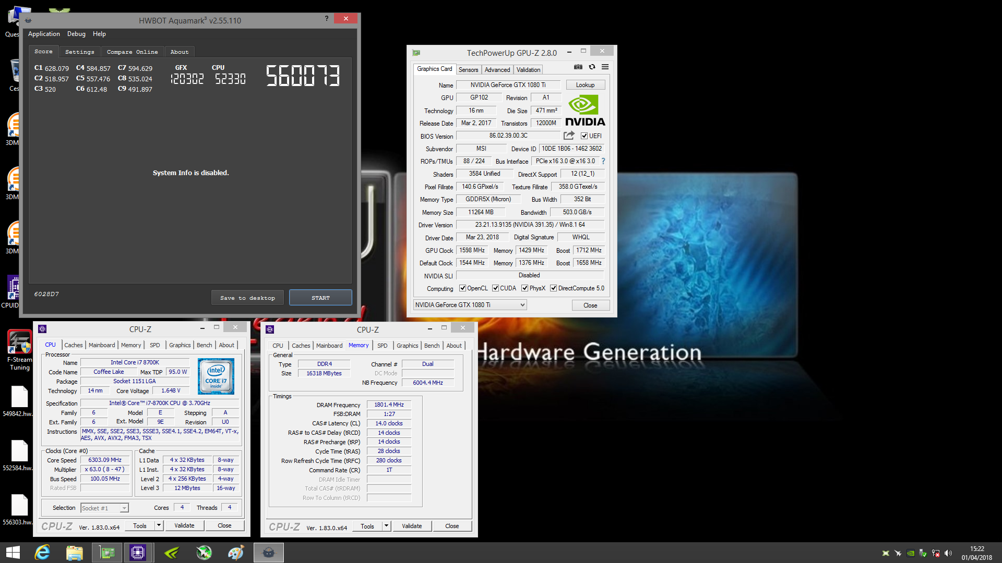Expand the Tools arrow in CPU-Z CPU window
The width and height of the screenshot is (1002, 563).
(x=159, y=525)
